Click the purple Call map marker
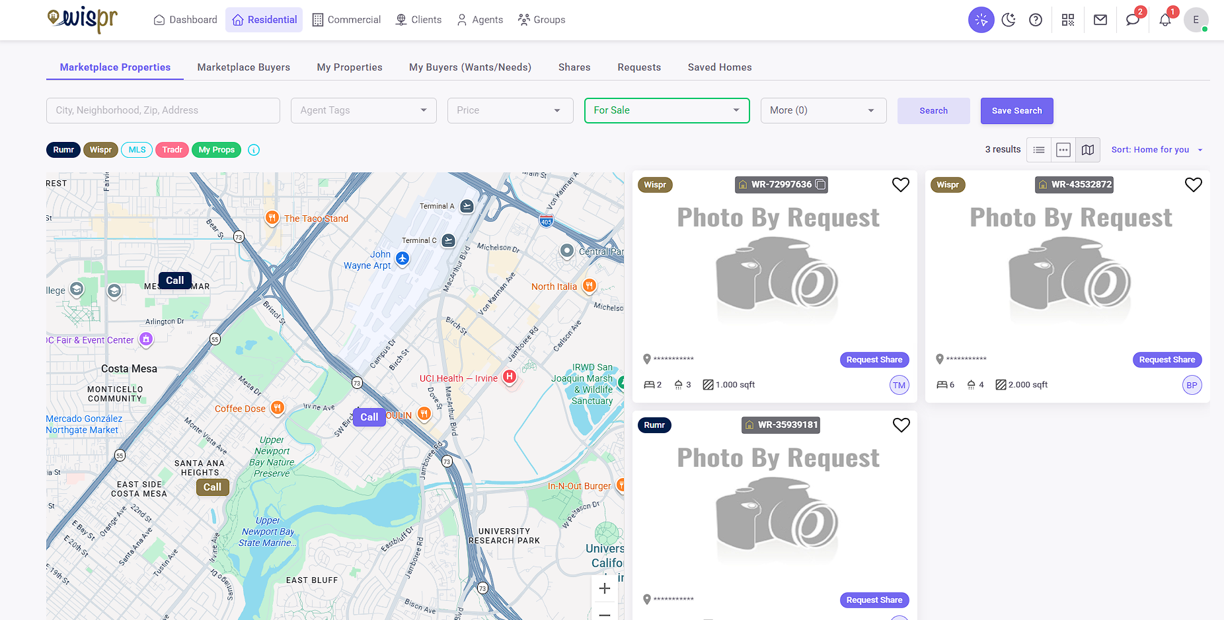Screen dimensions: 1224x620 coord(369,417)
